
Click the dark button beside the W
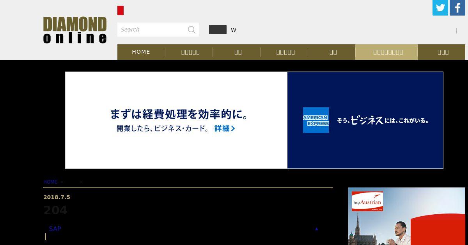click(x=218, y=30)
